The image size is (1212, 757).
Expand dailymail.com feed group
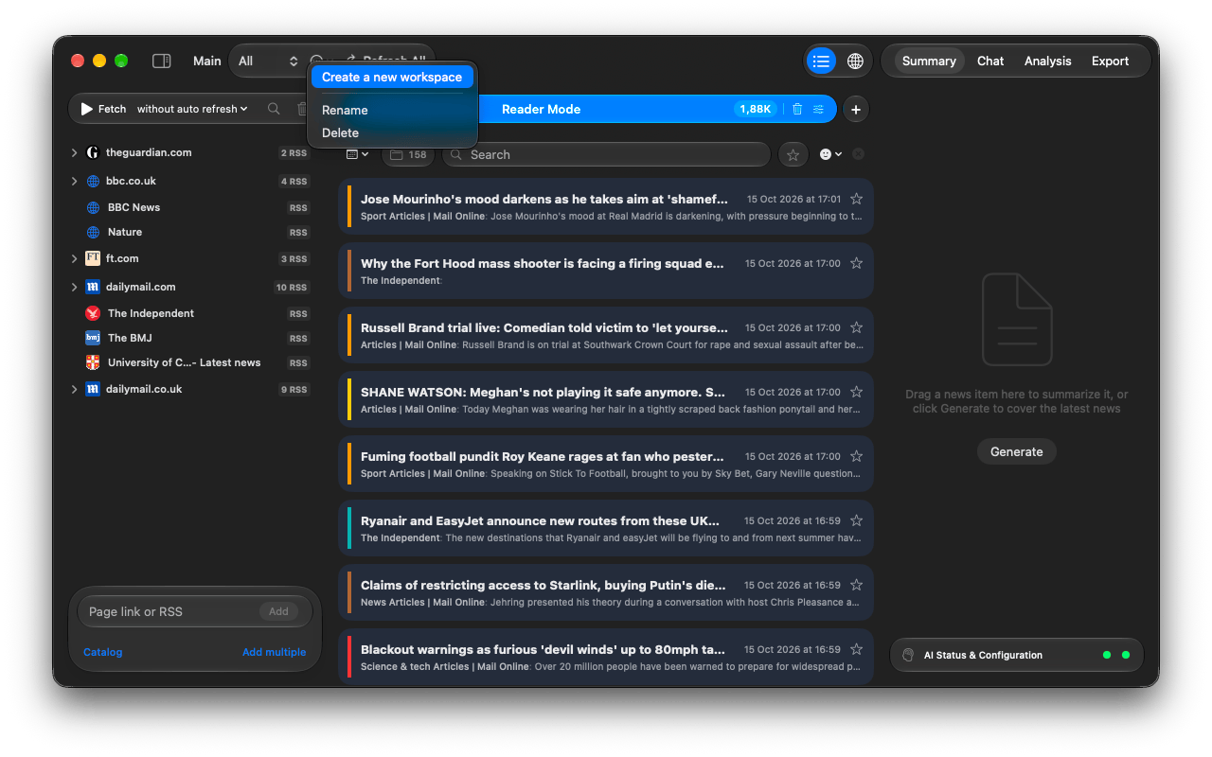[75, 287]
